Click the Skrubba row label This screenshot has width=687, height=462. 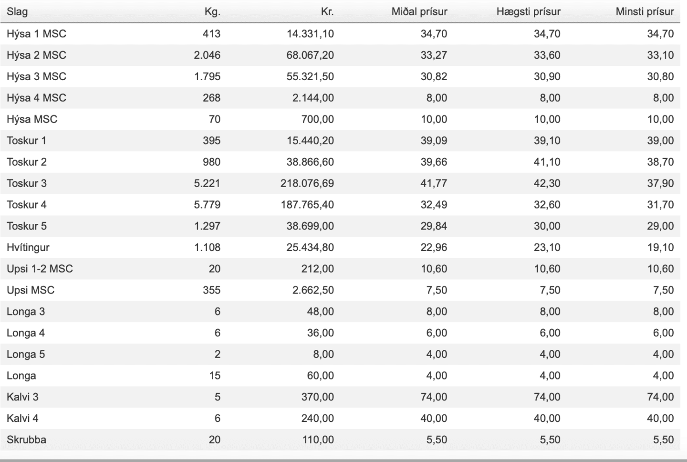26,440
